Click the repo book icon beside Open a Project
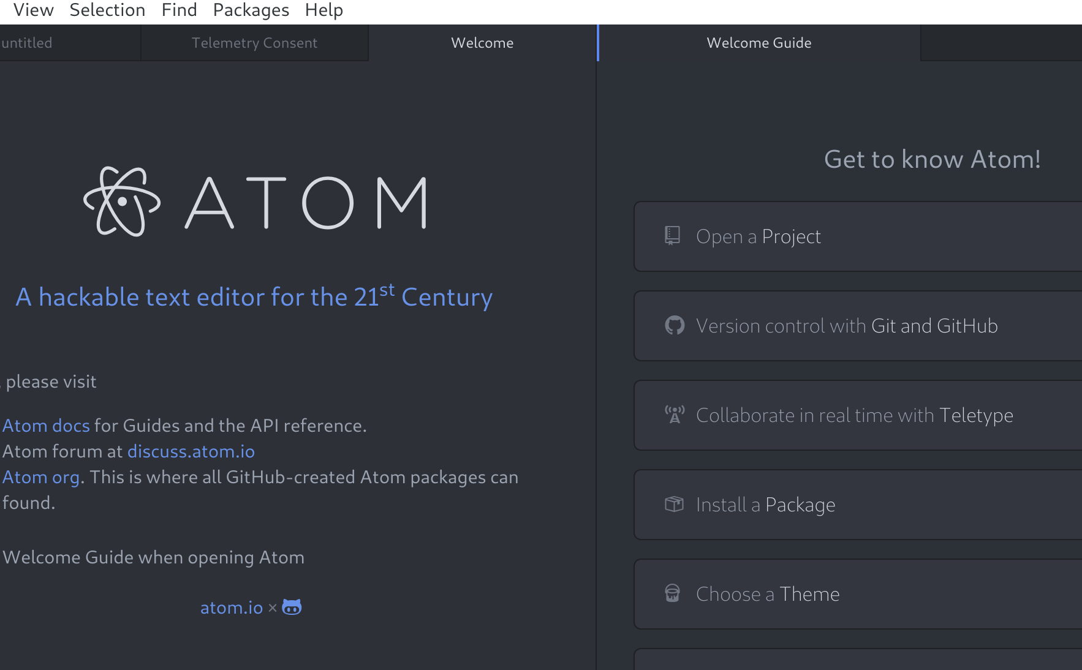1082x670 pixels. tap(672, 236)
